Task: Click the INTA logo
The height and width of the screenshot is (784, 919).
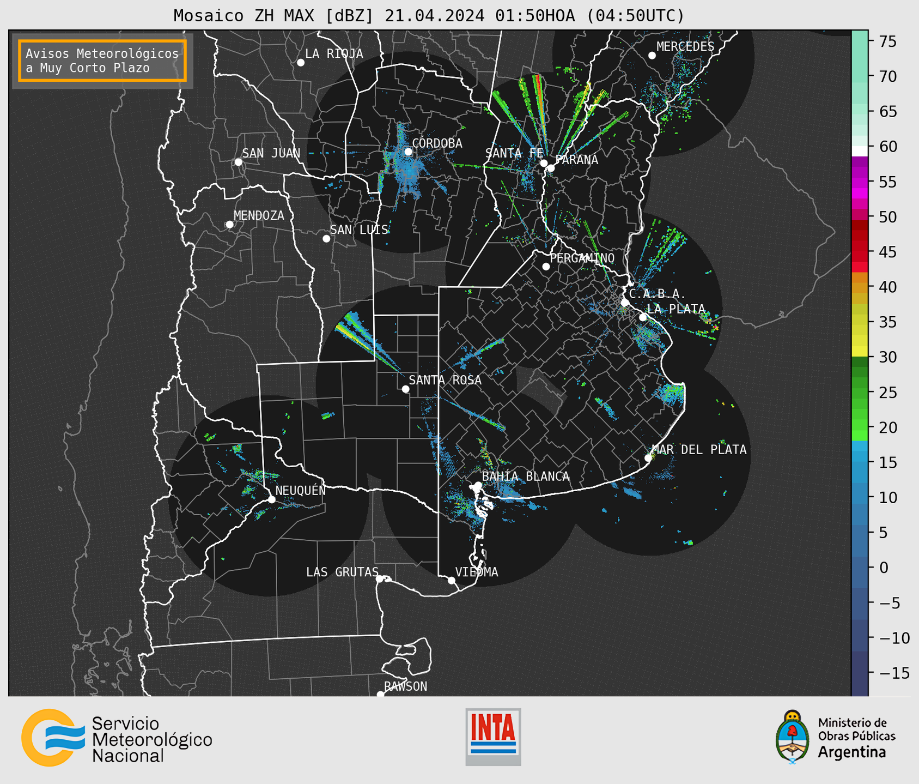Action: pos(493,737)
